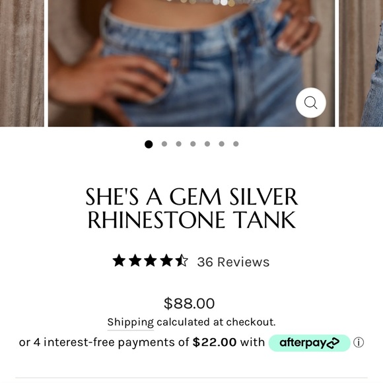The image size is (383, 383).
Task: Click the half-filled fifth star
Action: (x=182, y=260)
